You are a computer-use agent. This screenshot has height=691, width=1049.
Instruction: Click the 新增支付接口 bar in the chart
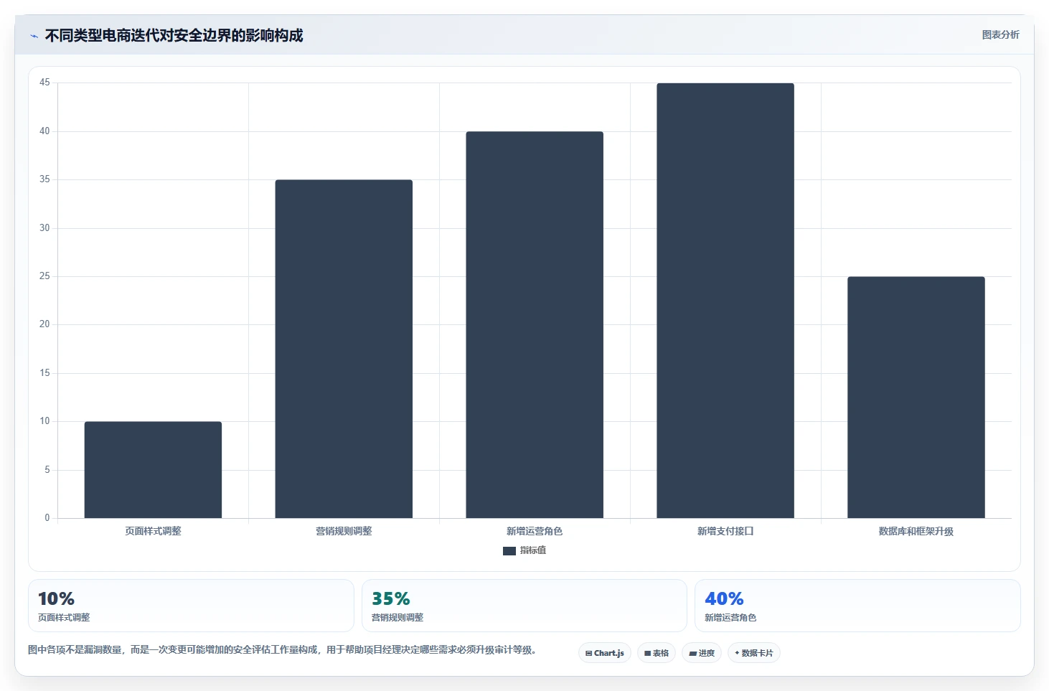click(725, 301)
